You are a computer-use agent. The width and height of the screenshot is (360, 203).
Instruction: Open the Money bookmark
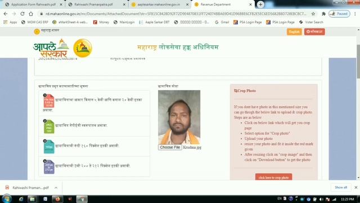click(101, 22)
